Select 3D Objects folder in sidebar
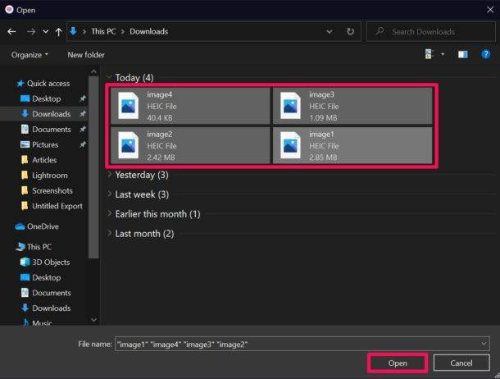Screen dimensions: 500x379 [51, 263]
